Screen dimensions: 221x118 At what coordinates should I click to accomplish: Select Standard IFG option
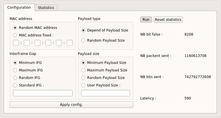[x=28, y=85]
